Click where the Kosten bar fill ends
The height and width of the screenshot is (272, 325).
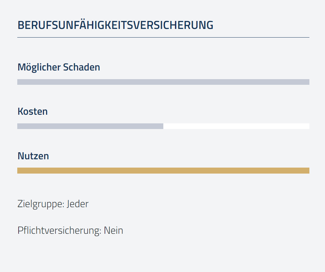[163, 126]
